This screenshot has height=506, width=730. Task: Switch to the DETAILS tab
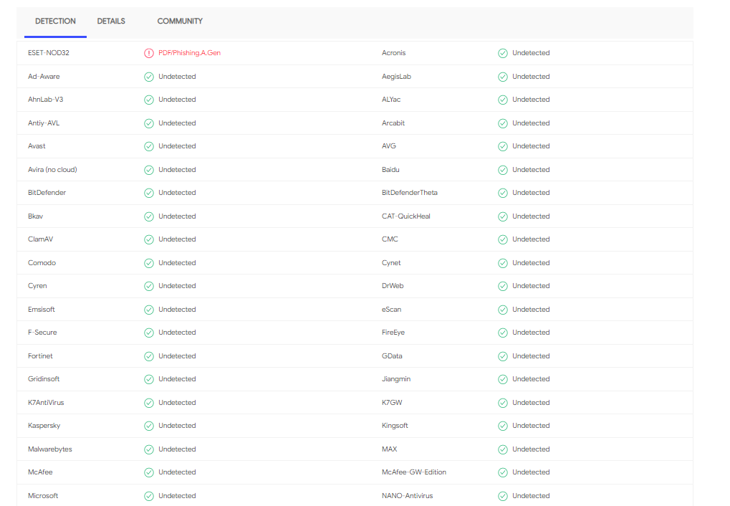point(111,22)
